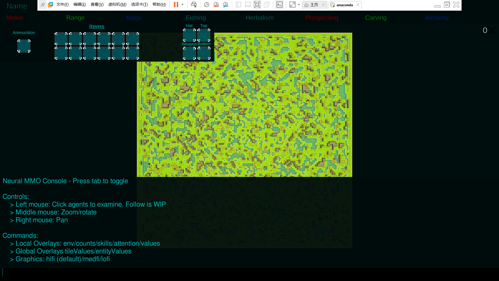Take a snapshot with the clock icon
The height and width of the screenshot is (281, 499).
207,5
